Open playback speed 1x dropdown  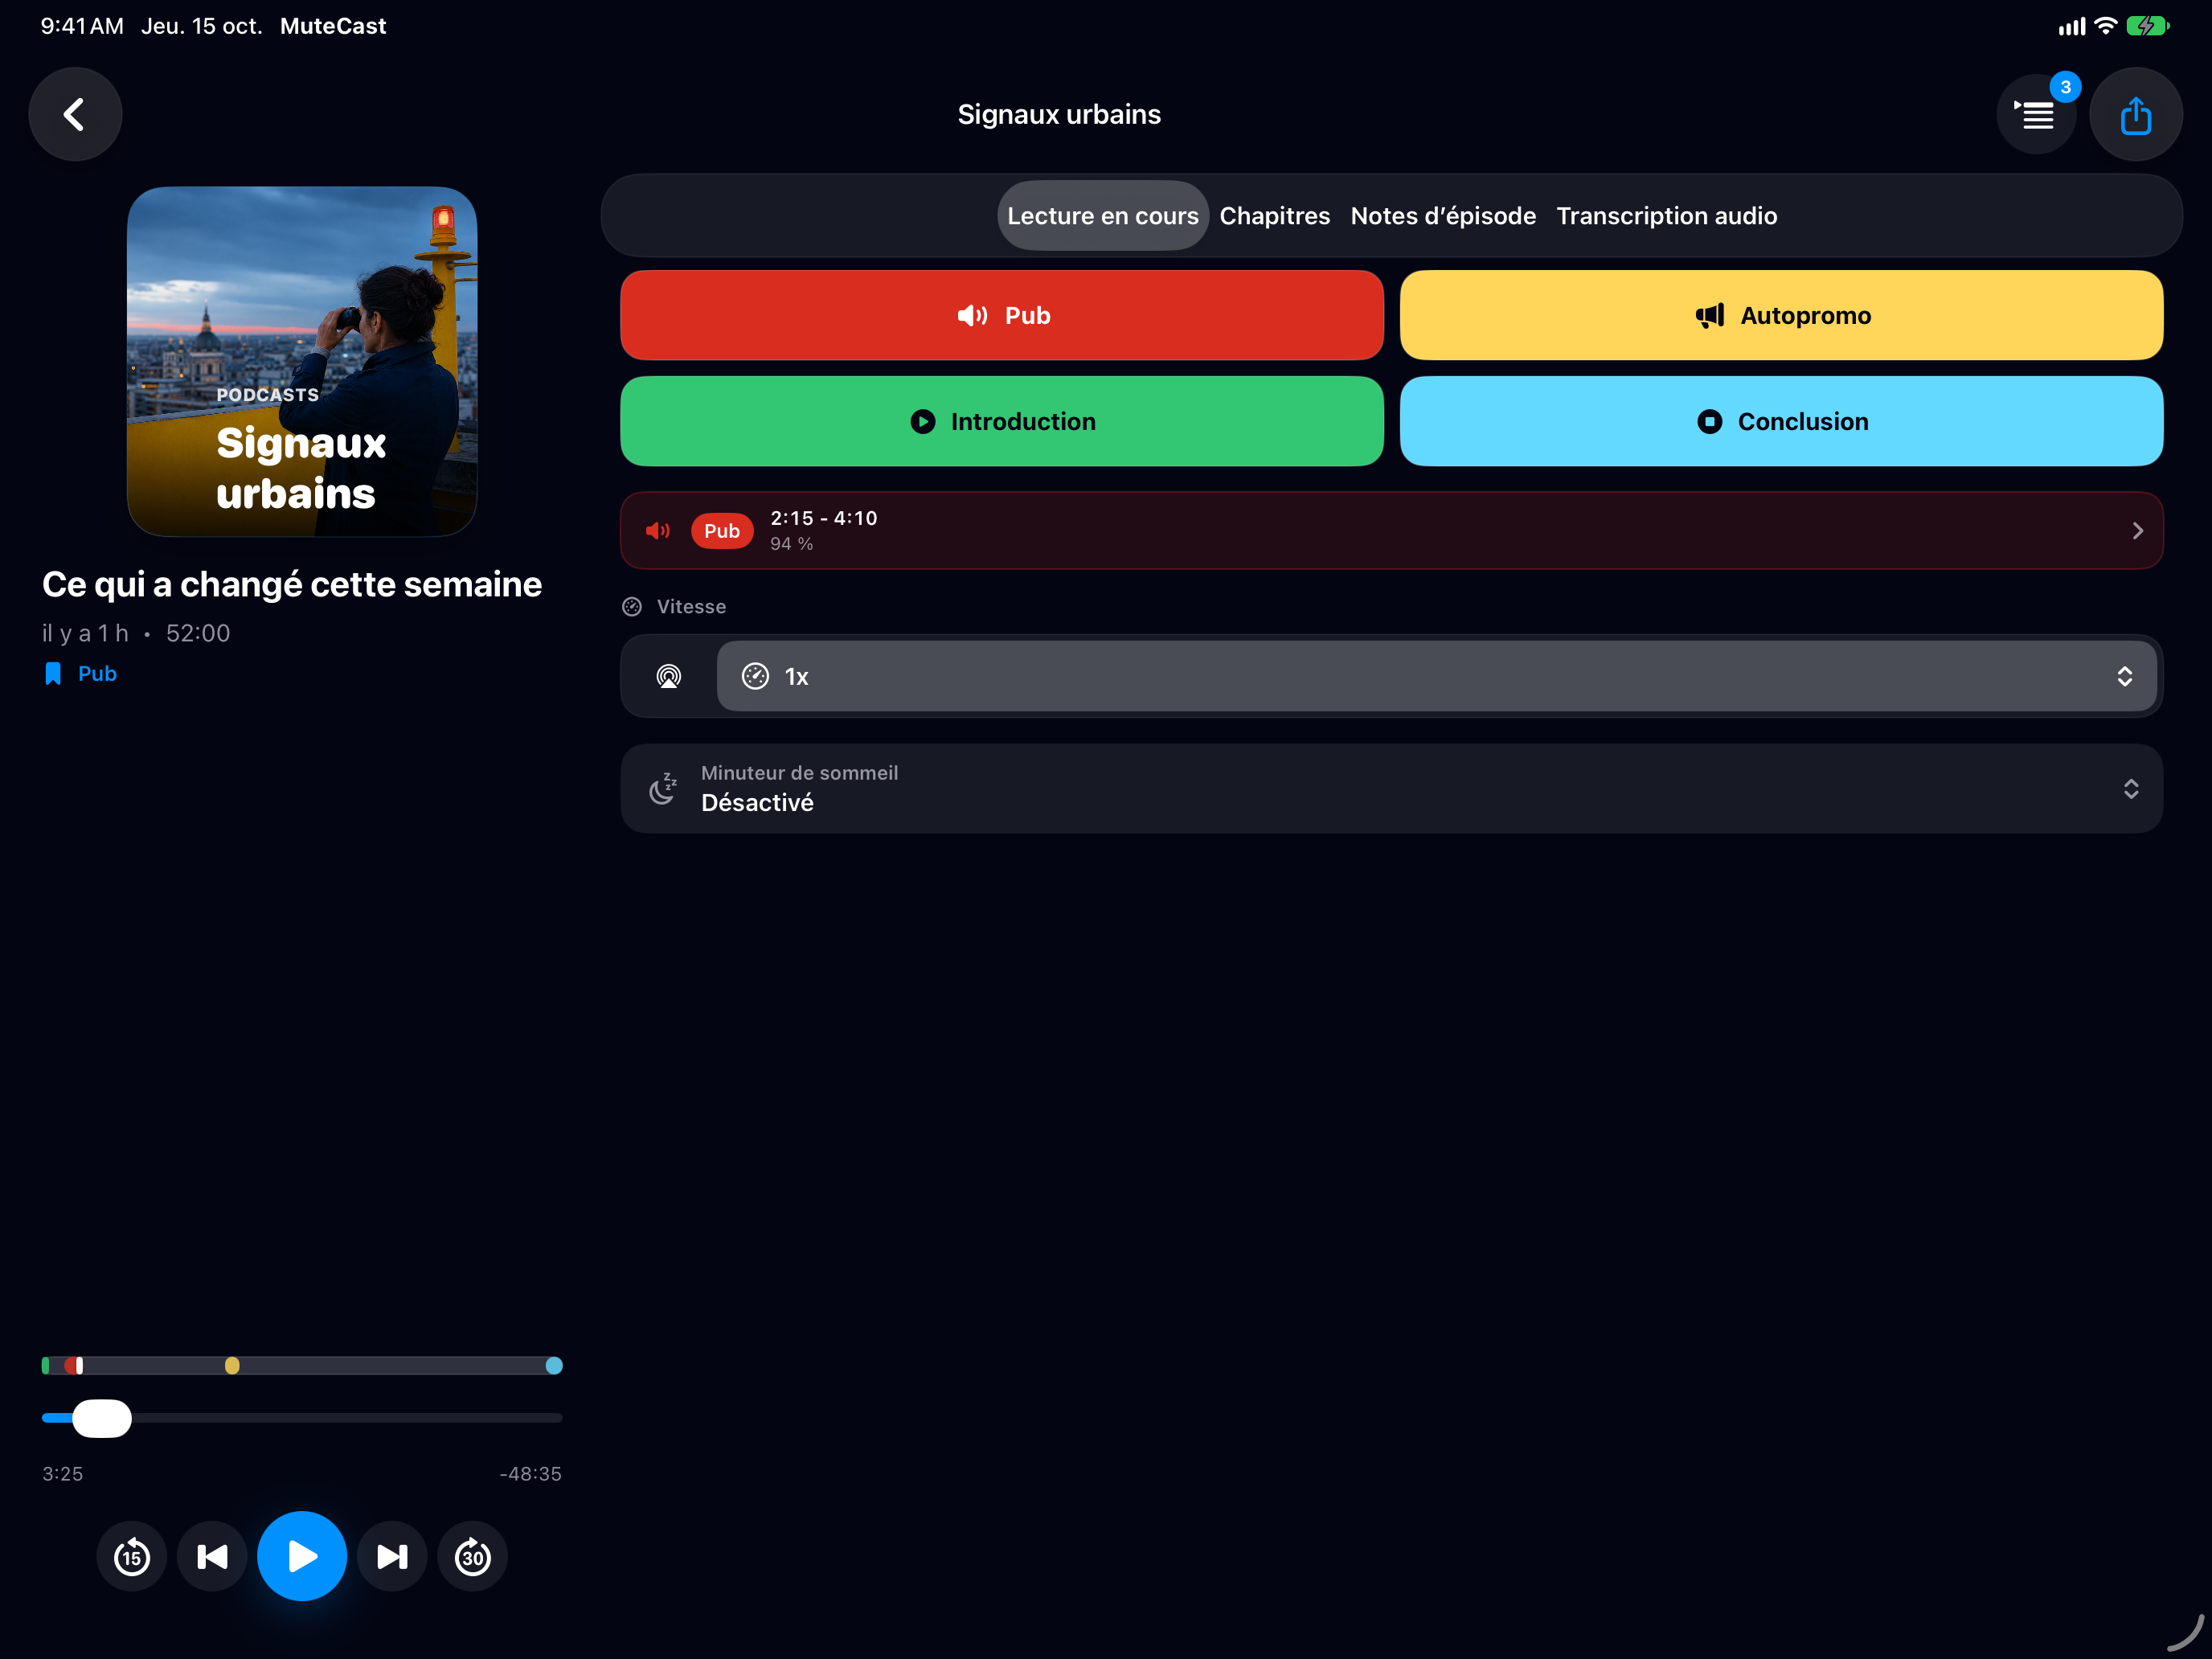click(x=1436, y=676)
